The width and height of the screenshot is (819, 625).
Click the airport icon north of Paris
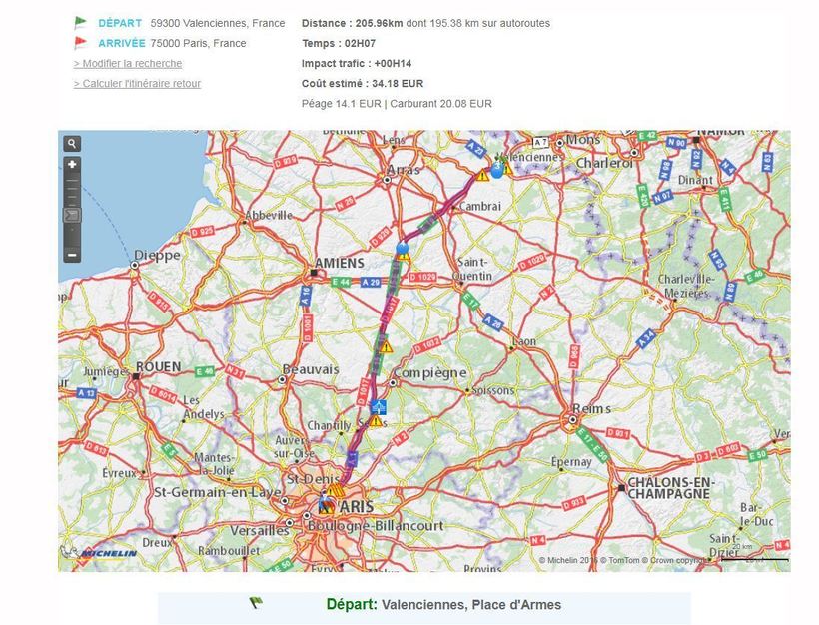pos(378,406)
